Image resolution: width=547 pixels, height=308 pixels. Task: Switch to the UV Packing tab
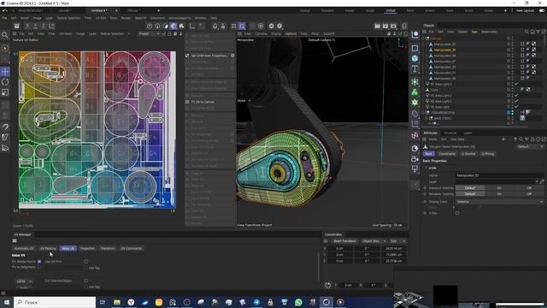[48, 249]
